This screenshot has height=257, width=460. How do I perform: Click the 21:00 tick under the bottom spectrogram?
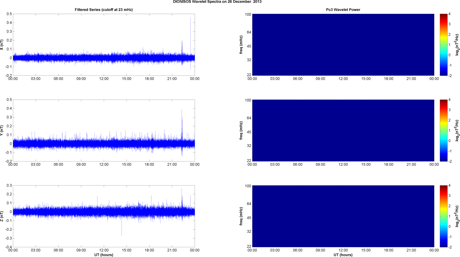(411, 250)
